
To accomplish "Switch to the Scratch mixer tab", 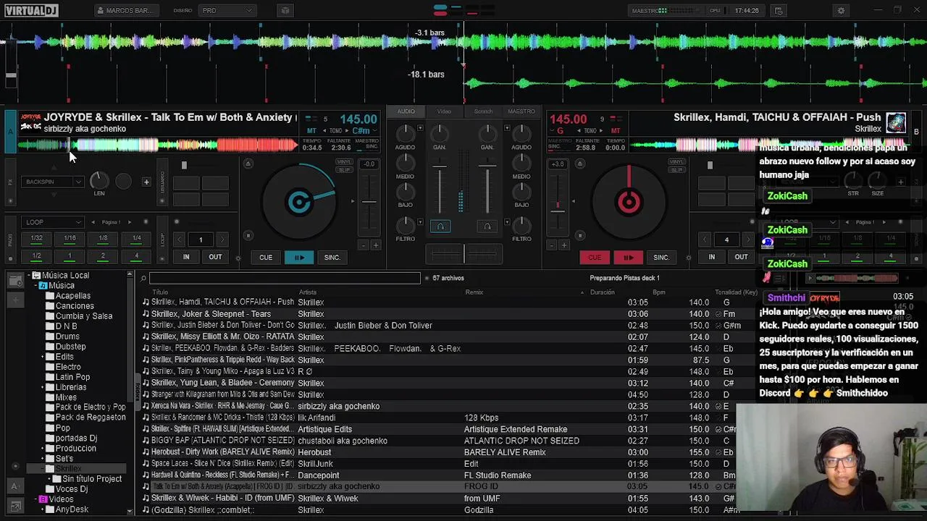I will point(483,111).
